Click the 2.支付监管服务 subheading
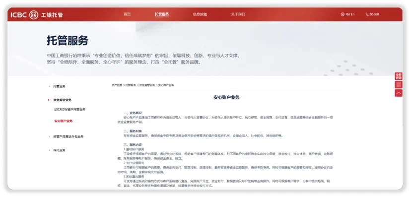Screen dimensions: 410x197 tap(134, 163)
